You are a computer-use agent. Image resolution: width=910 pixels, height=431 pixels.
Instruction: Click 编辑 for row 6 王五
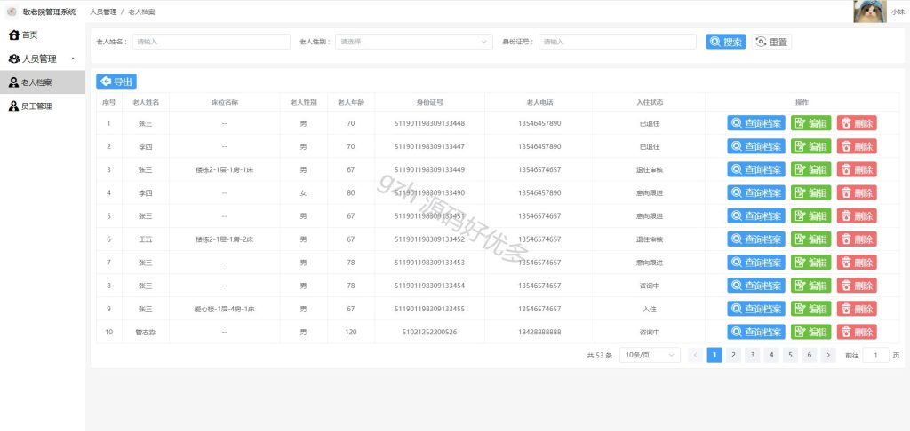[810, 239]
